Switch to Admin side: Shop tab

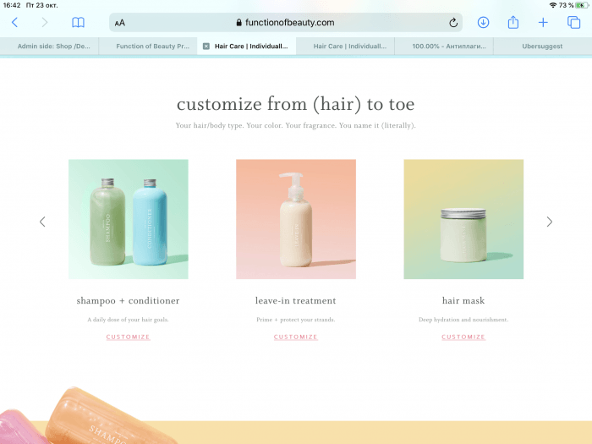(49, 46)
